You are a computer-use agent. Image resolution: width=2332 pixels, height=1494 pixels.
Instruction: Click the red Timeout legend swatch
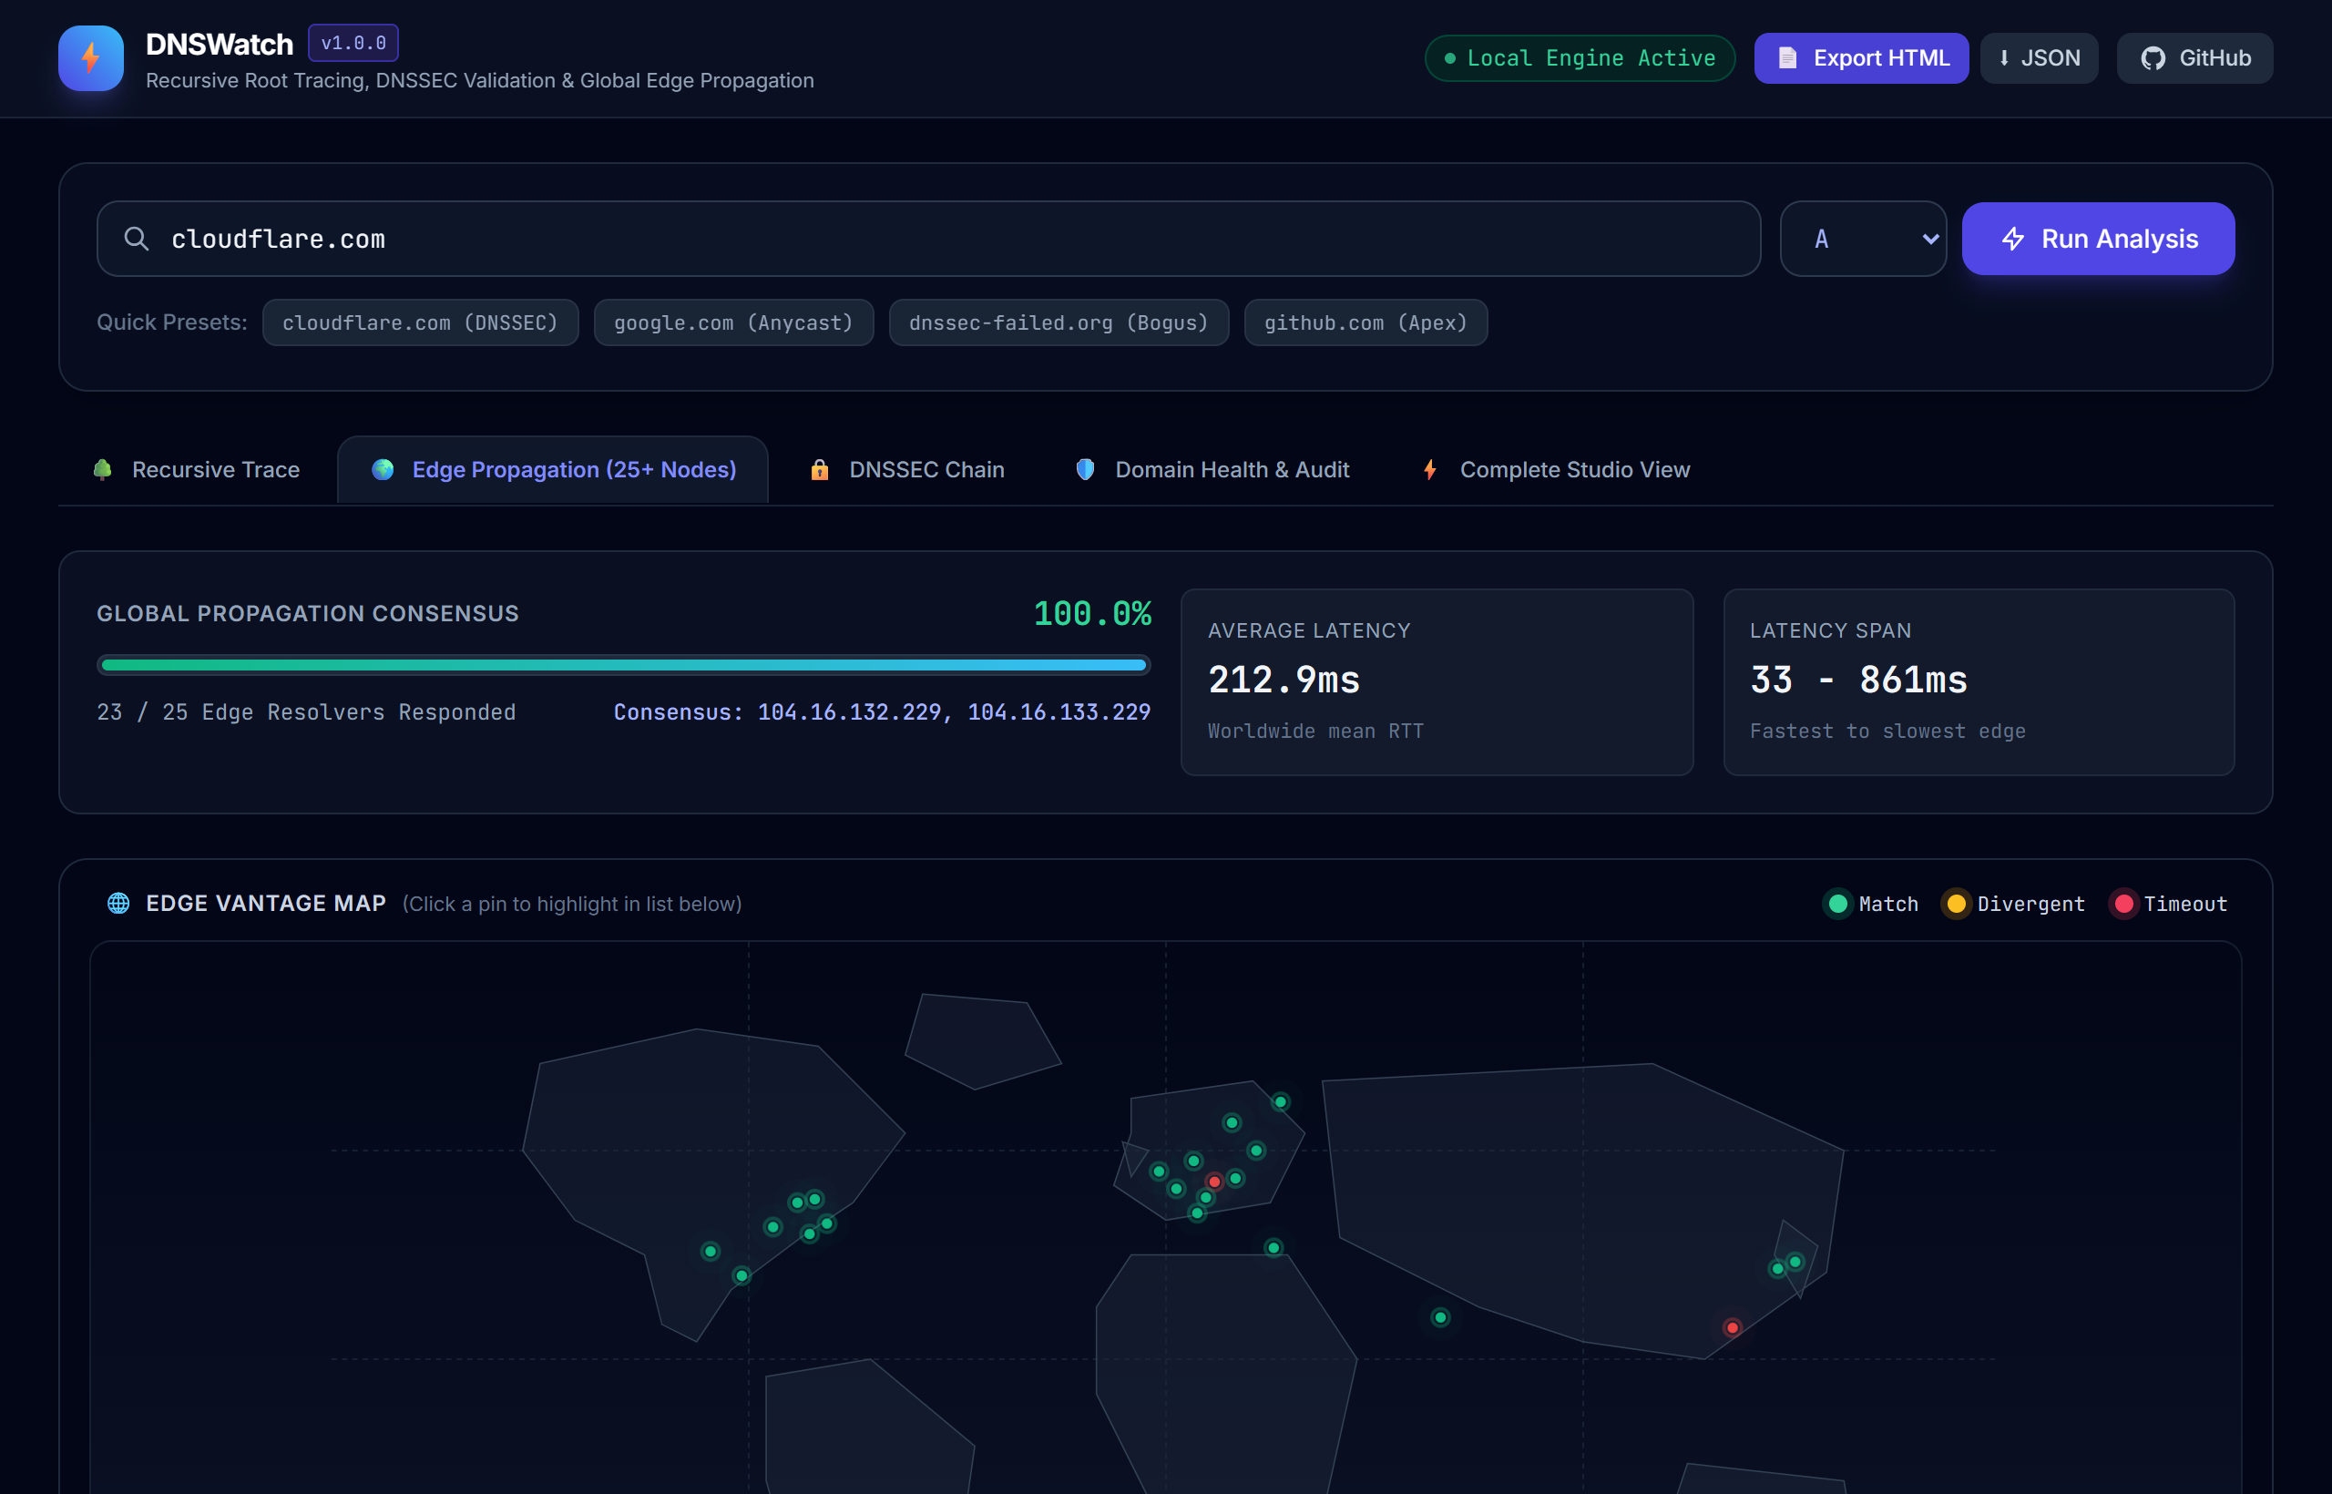(2122, 905)
